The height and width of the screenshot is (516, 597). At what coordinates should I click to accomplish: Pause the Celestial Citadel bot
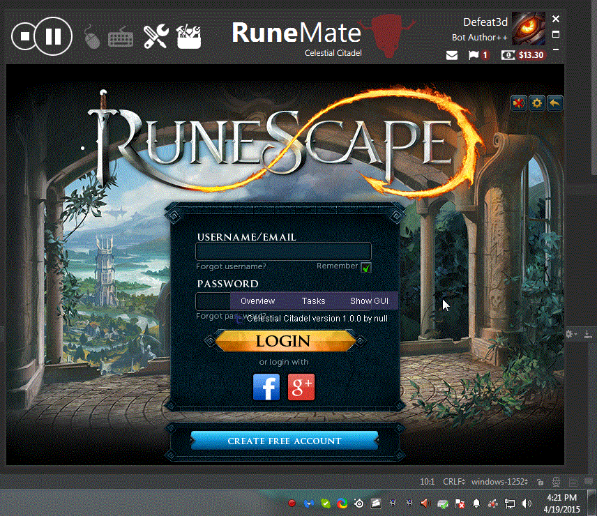pos(54,36)
